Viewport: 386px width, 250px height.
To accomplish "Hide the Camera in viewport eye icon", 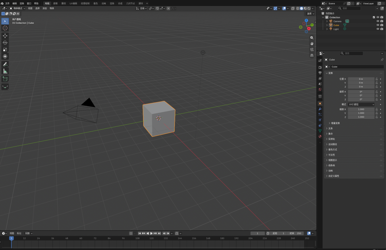I will tap(378, 21).
